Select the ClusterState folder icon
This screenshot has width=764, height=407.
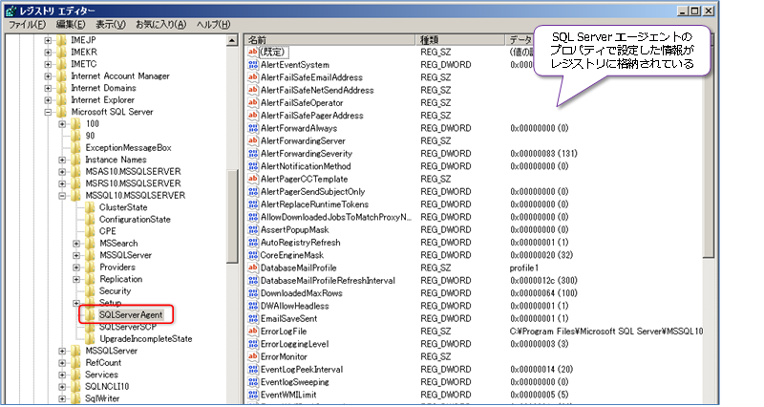tap(90, 207)
